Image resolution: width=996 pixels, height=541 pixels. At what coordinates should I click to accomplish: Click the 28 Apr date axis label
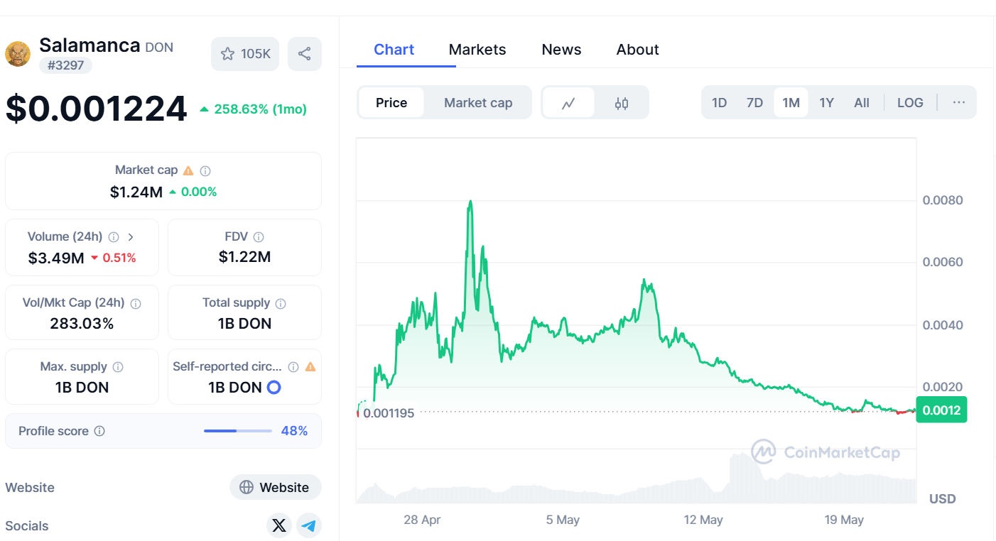click(x=422, y=520)
